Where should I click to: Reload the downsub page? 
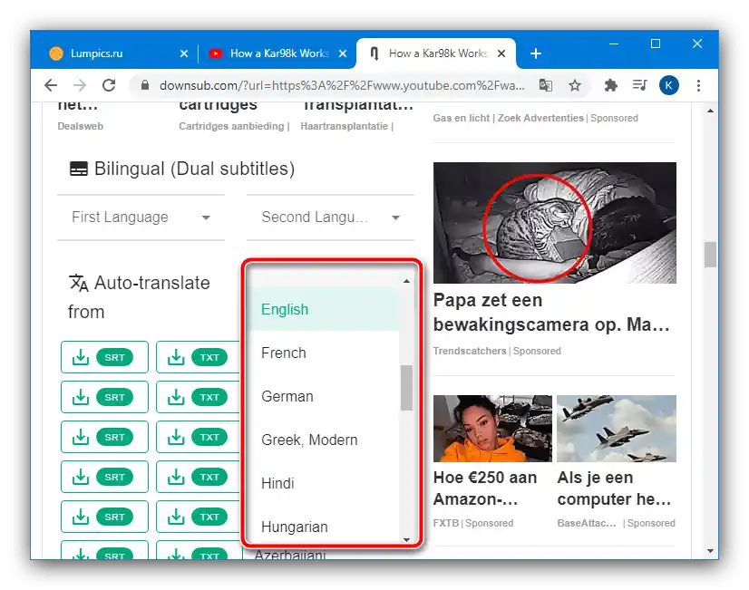coord(109,85)
